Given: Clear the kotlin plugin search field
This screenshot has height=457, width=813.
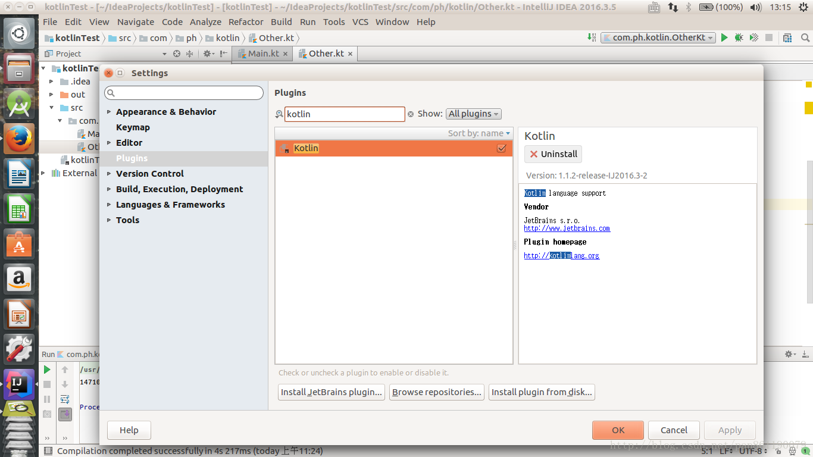Looking at the screenshot, I should (411, 114).
